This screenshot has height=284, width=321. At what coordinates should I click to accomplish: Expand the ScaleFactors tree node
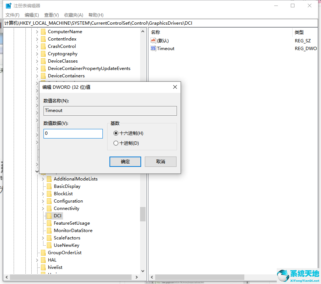click(x=43, y=238)
